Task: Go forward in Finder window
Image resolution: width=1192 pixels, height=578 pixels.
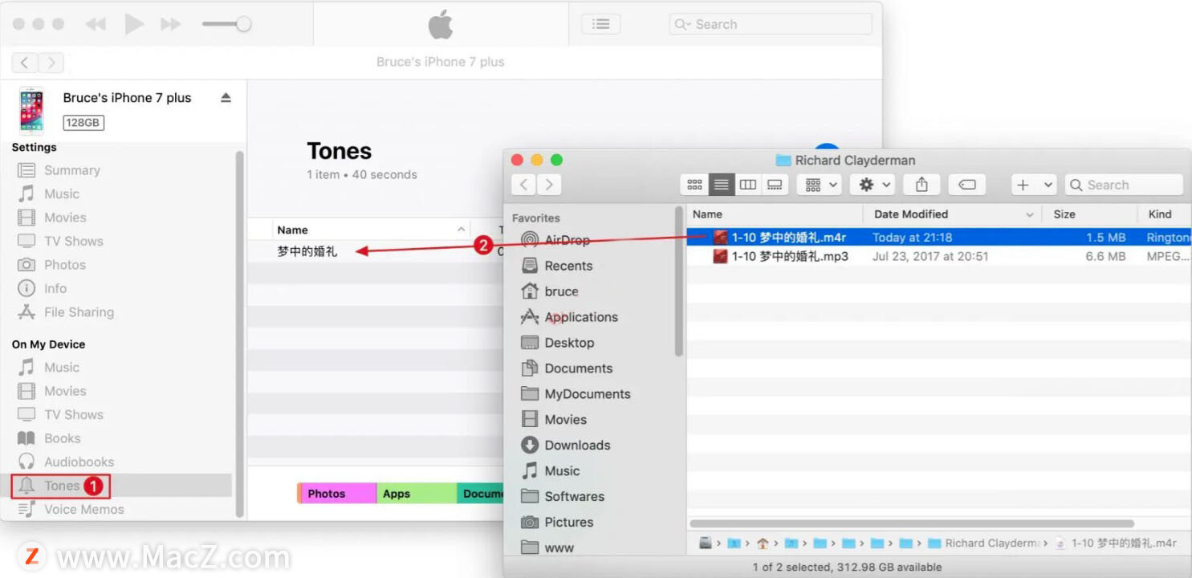Action: coord(549,185)
